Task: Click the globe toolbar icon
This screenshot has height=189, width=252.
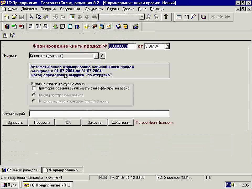Action: [118, 26]
